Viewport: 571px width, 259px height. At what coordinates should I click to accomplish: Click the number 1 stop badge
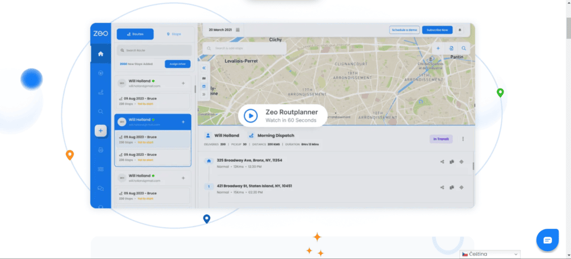209,187
